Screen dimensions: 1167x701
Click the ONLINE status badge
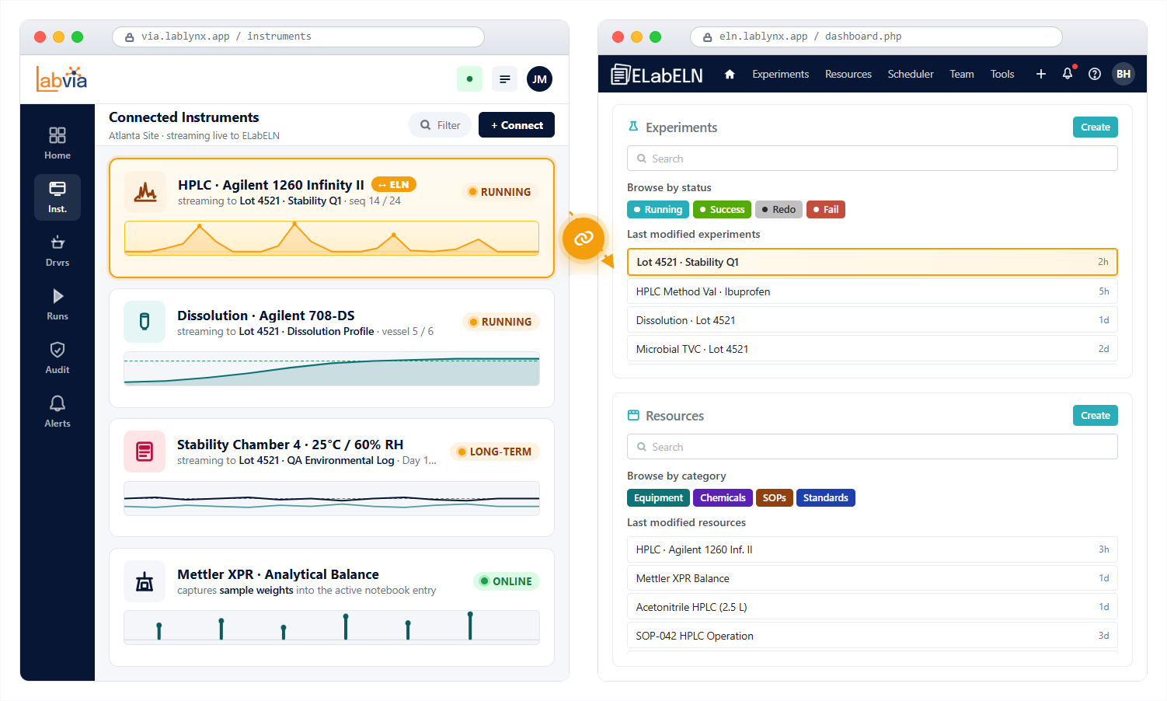(x=507, y=581)
